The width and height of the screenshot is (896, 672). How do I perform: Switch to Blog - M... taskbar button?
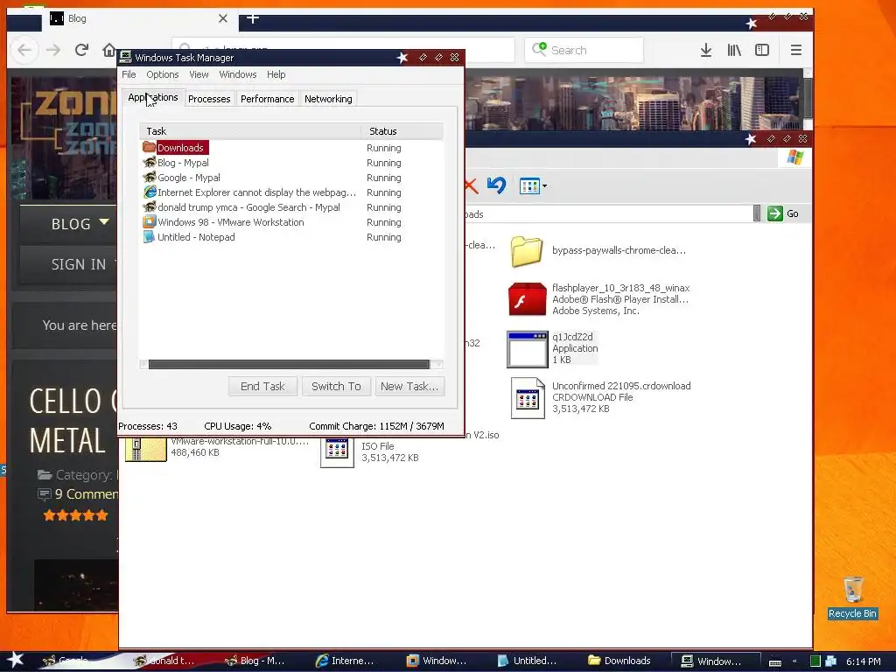pos(255,661)
